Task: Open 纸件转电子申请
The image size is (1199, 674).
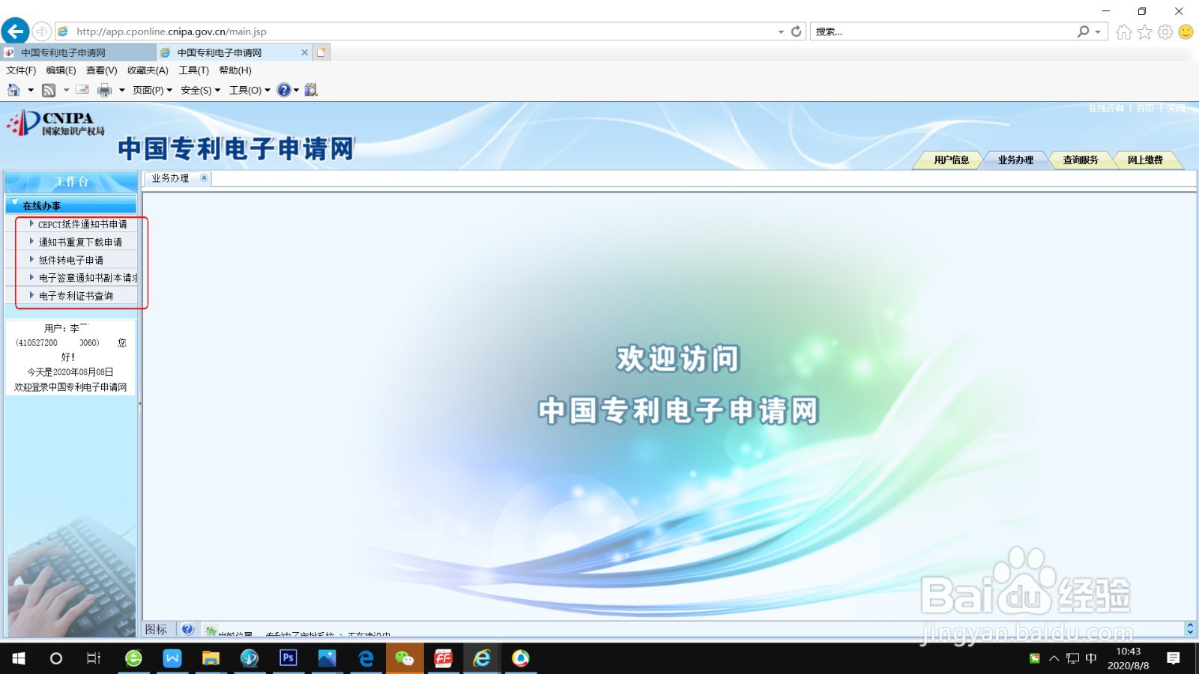Action: [x=71, y=260]
